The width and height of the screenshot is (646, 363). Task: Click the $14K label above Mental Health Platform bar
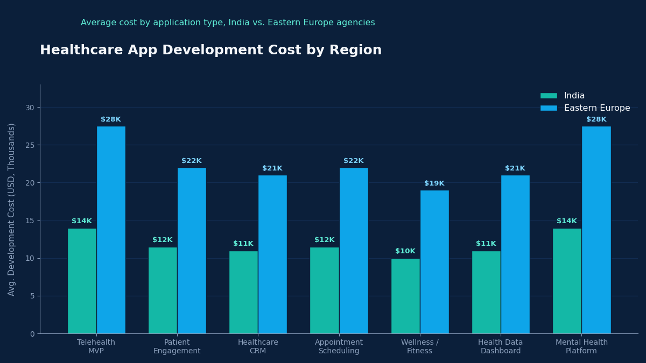(x=567, y=221)
